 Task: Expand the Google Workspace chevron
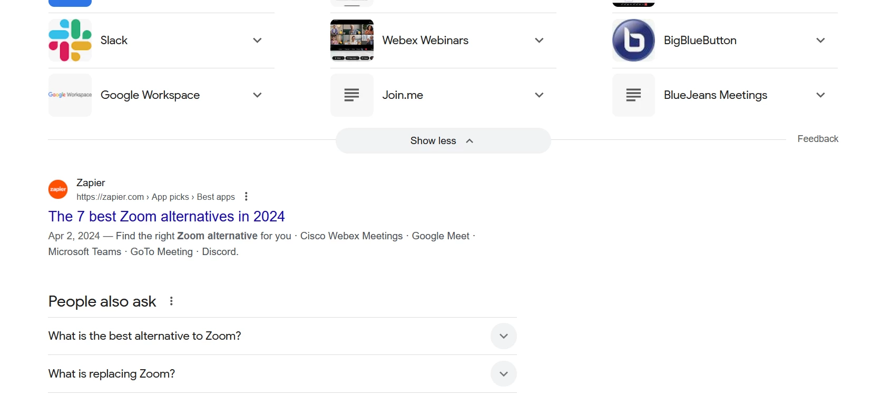click(257, 95)
